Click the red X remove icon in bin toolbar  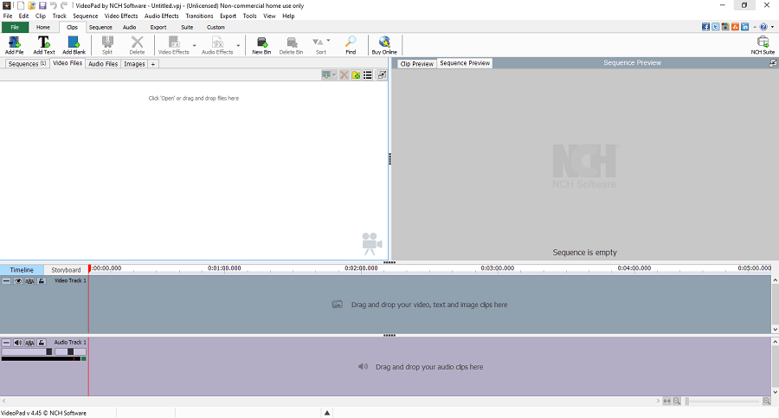coord(344,75)
